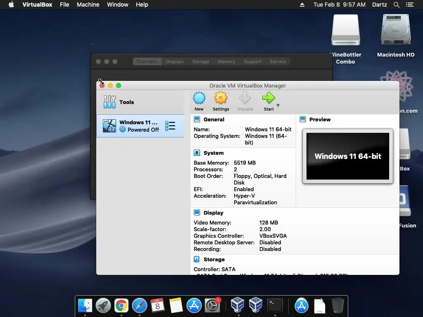Viewport: 423px width, 317px height.
Task: Open the System section heading
Action: (x=214, y=153)
